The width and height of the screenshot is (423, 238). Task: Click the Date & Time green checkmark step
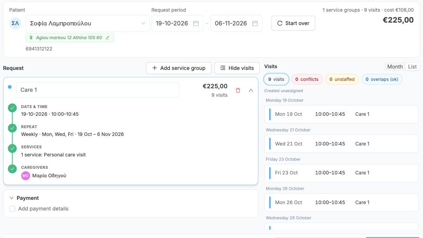pyautogui.click(x=12, y=108)
